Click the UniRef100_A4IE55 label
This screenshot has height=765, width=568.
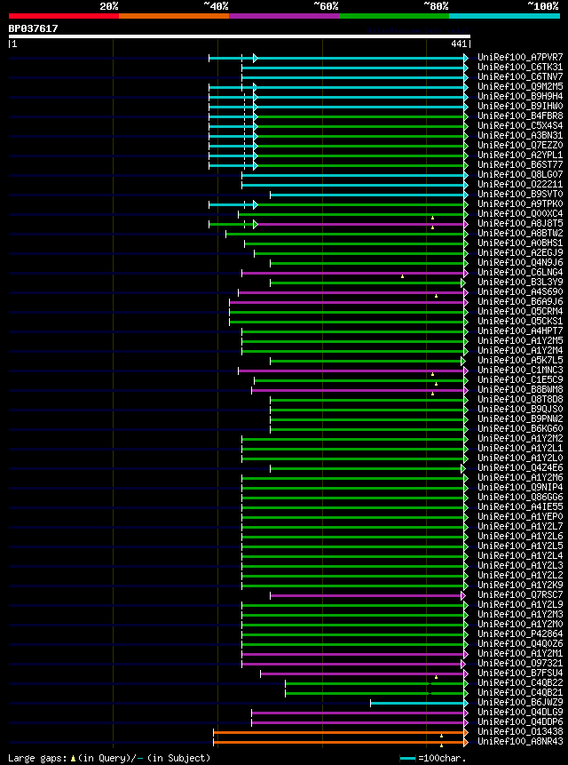[520, 507]
